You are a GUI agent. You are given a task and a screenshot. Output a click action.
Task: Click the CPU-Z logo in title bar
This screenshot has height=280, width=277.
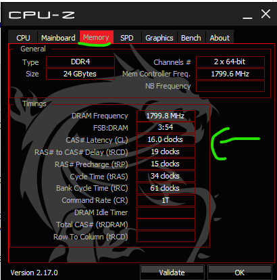pyautogui.click(x=41, y=15)
